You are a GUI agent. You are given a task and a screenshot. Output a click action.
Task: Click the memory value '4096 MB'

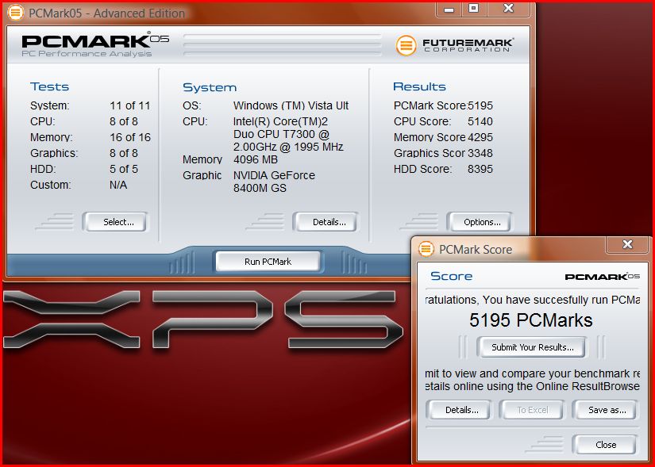coord(255,159)
